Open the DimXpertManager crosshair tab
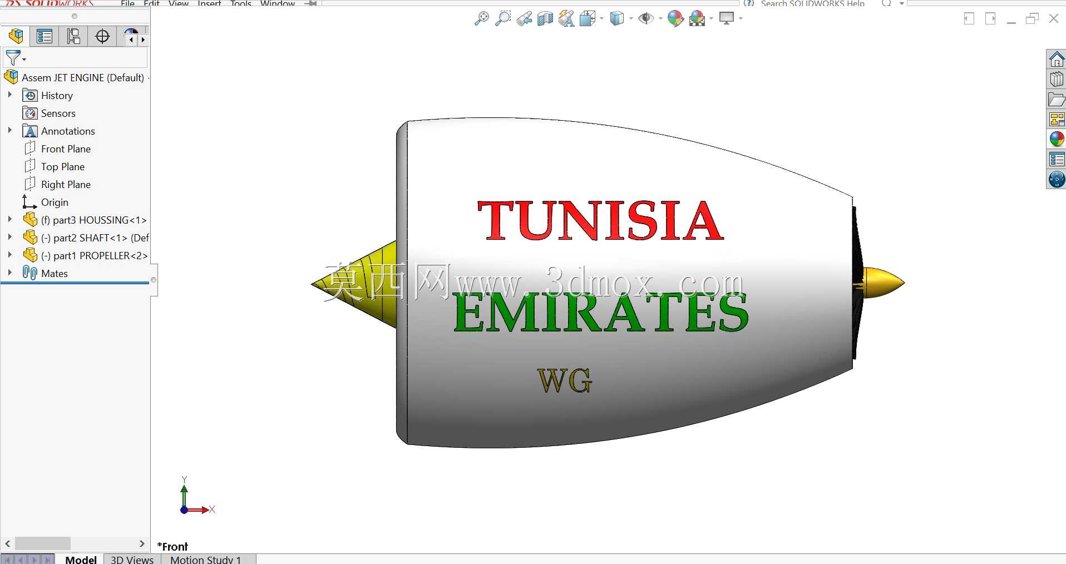 click(x=102, y=36)
